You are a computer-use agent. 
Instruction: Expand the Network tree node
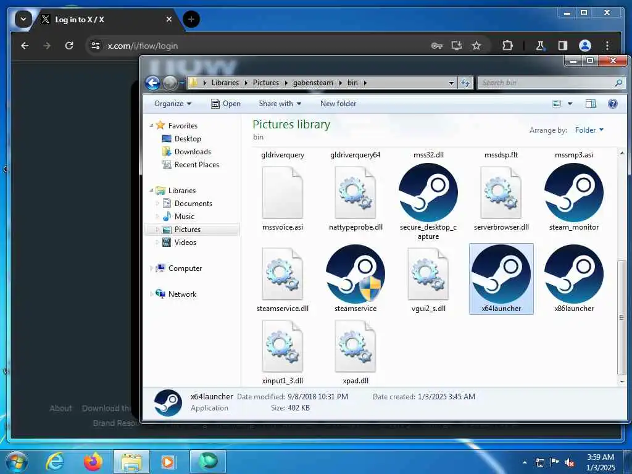pos(152,294)
